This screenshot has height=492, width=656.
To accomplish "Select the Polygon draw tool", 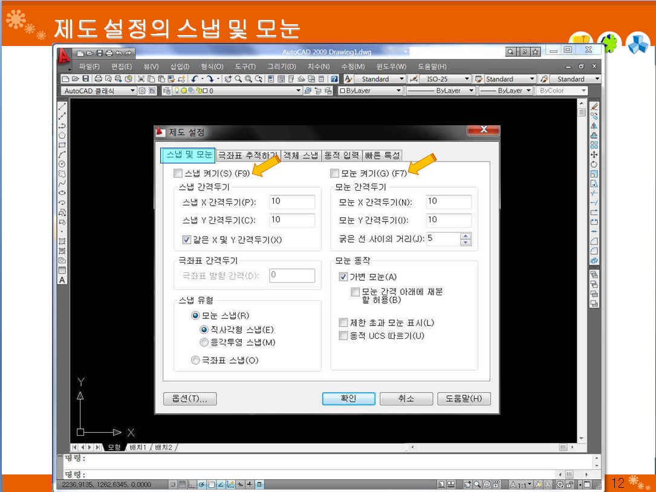I will [62, 135].
